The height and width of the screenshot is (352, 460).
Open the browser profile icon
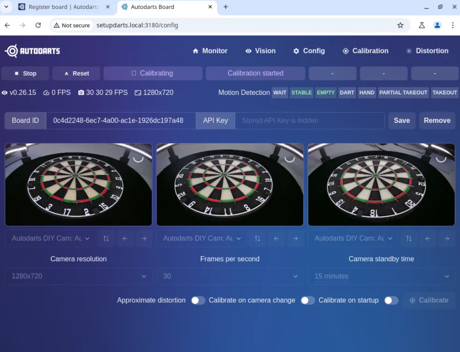(437, 25)
